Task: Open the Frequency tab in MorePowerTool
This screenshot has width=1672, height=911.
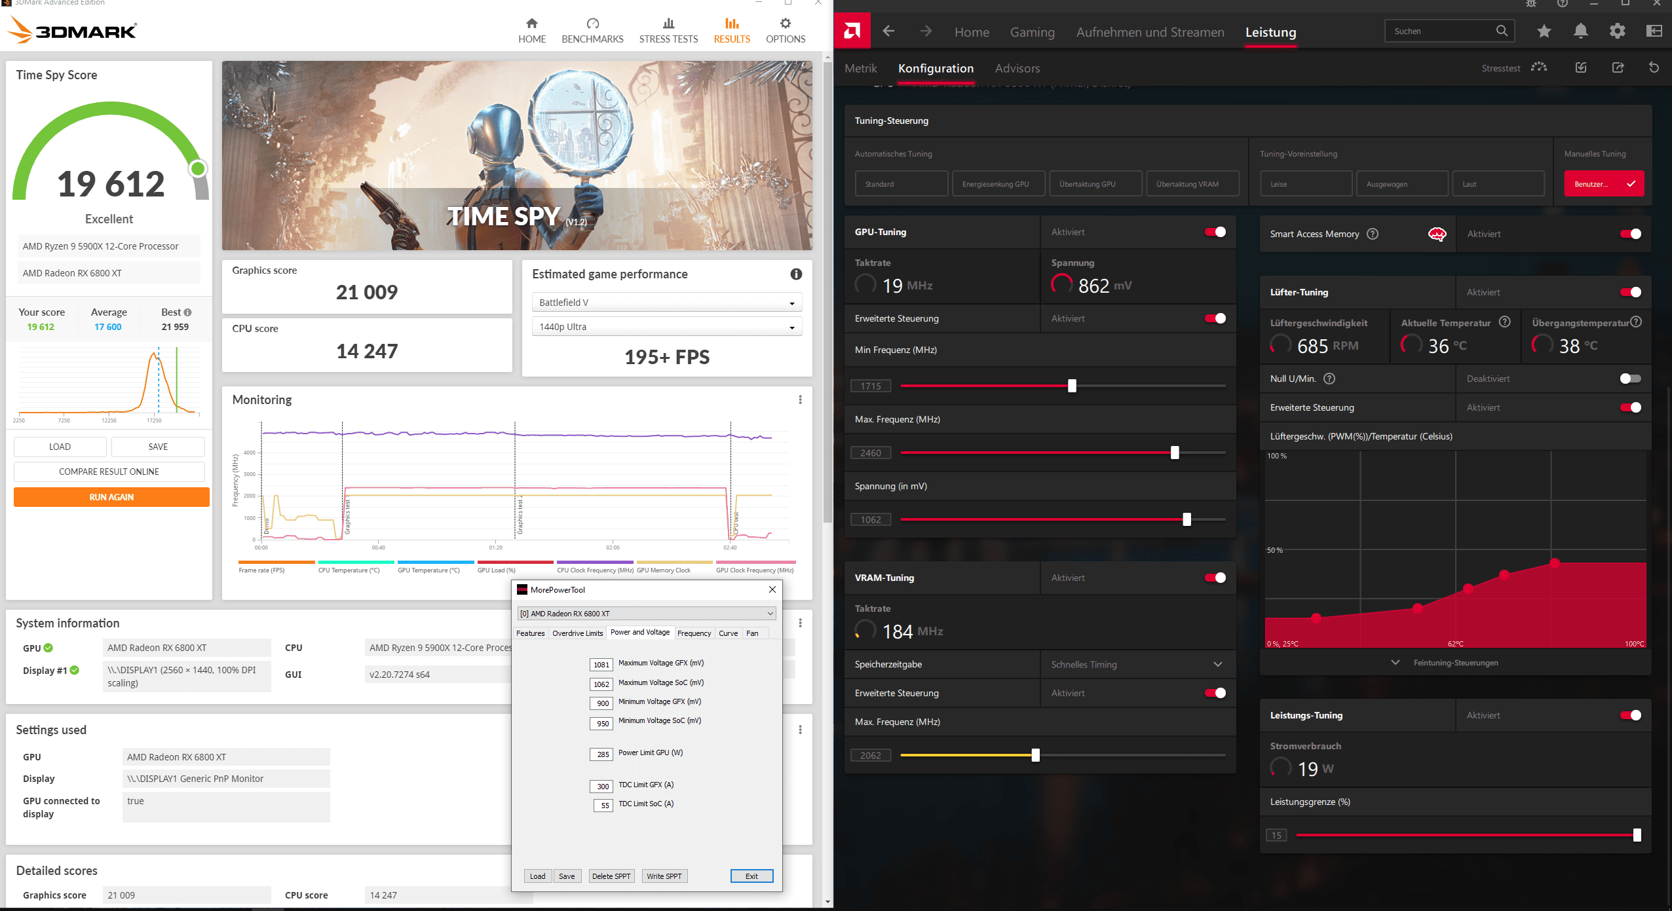Action: click(693, 633)
